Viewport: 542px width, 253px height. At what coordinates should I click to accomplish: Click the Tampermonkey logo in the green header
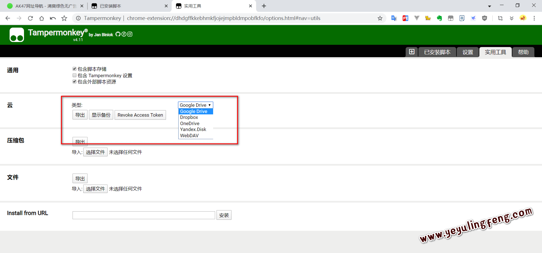[17, 35]
